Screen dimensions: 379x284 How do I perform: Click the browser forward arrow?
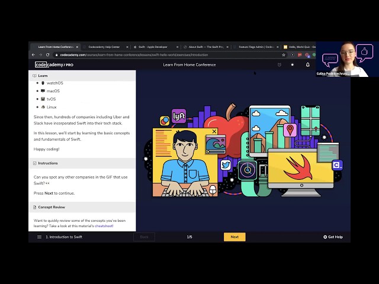(x=40, y=55)
